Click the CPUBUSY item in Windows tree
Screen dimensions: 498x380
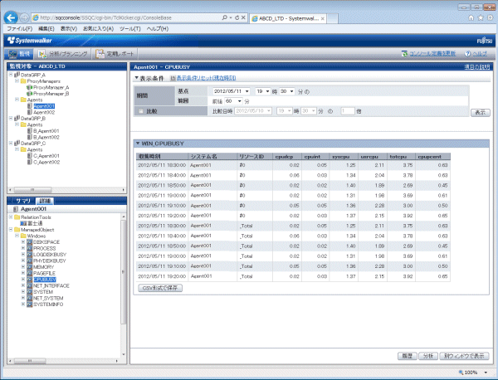[46, 280]
